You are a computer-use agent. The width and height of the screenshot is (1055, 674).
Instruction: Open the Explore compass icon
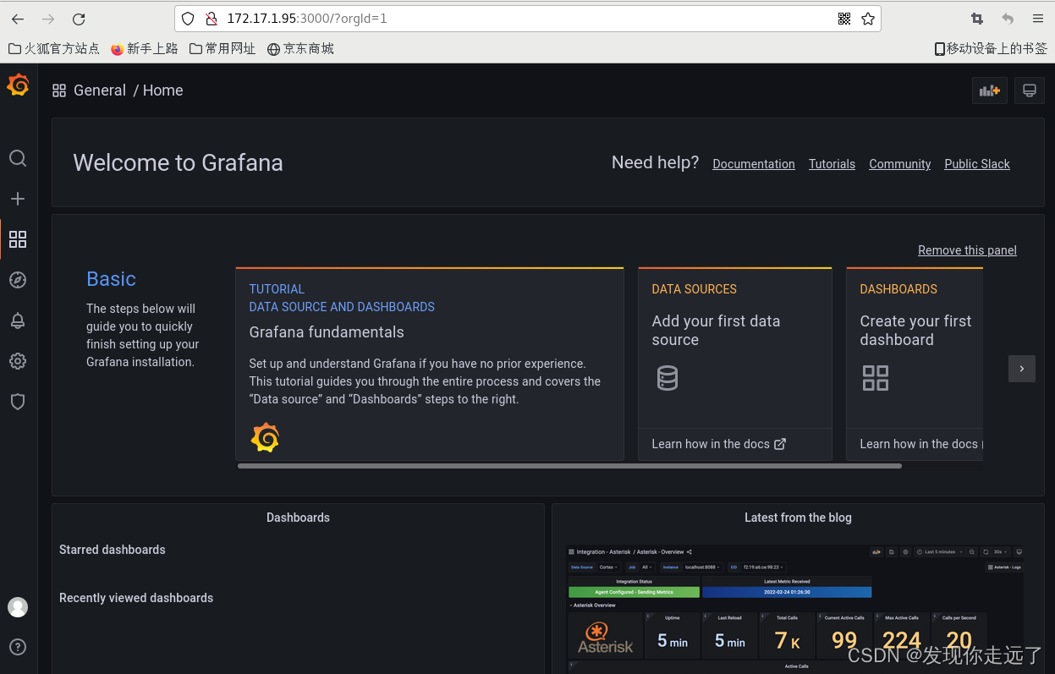pyautogui.click(x=18, y=280)
